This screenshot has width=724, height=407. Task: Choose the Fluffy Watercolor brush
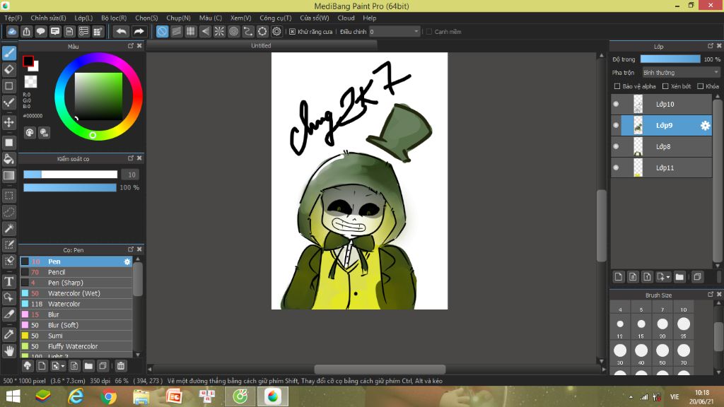[76, 346]
